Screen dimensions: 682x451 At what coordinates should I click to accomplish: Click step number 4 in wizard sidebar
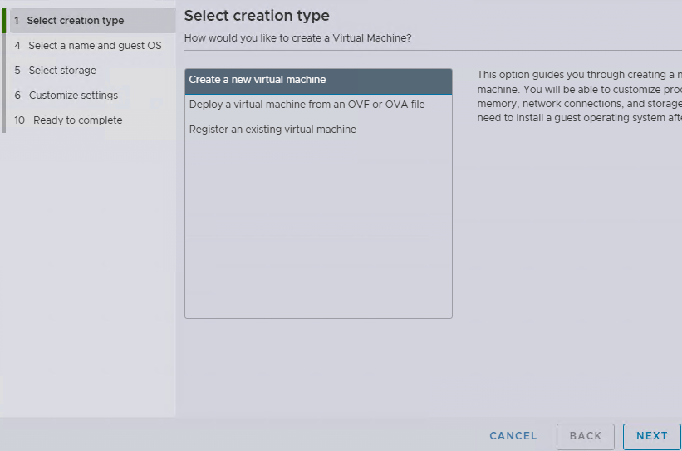click(17, 46)
